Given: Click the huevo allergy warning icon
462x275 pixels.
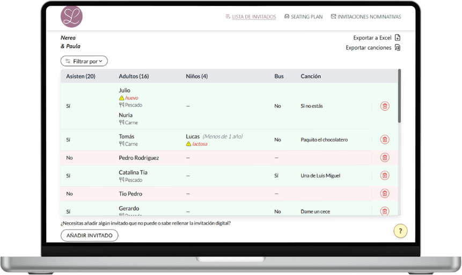Looking at the screenshot, I should point(121,98).
